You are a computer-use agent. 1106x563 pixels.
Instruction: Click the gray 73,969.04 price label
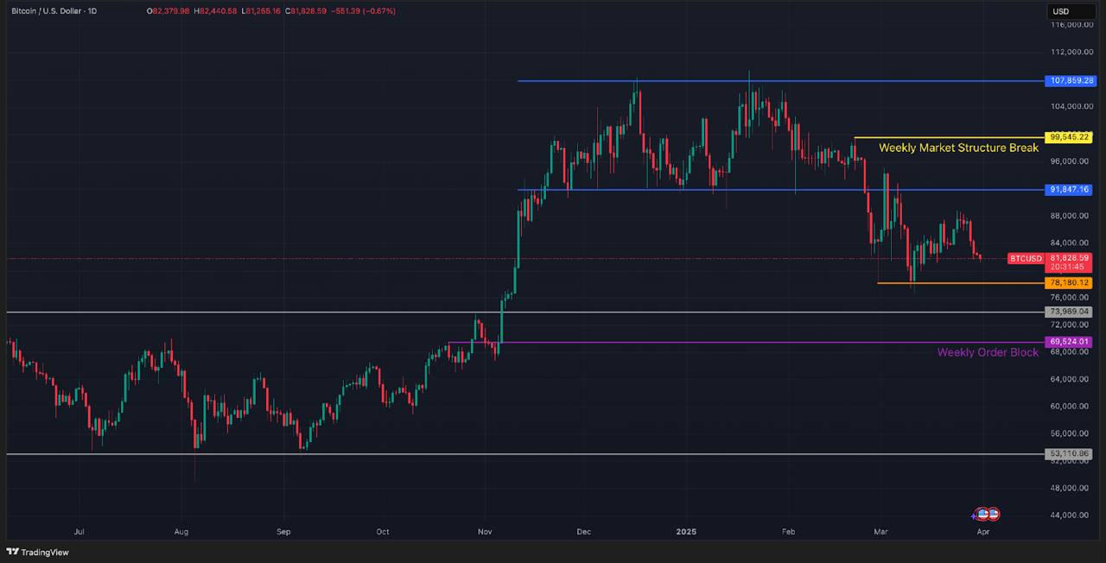pos(1070,312)
